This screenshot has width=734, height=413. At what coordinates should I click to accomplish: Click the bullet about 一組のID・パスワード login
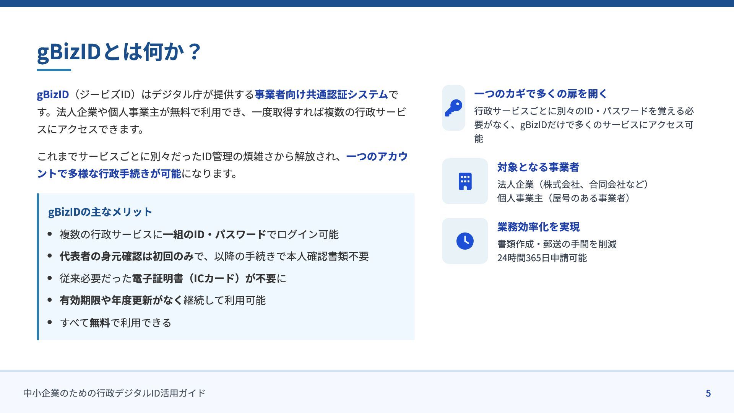[199, 234]
